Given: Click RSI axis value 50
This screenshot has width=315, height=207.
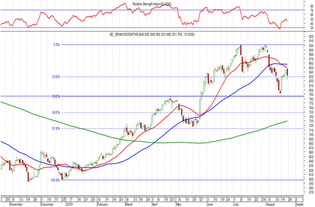Looking at the screenshot, I should tap(312, 19).
